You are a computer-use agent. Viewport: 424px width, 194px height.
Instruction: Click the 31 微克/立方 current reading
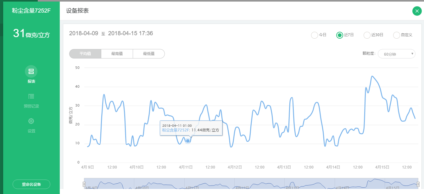point(31,34)
